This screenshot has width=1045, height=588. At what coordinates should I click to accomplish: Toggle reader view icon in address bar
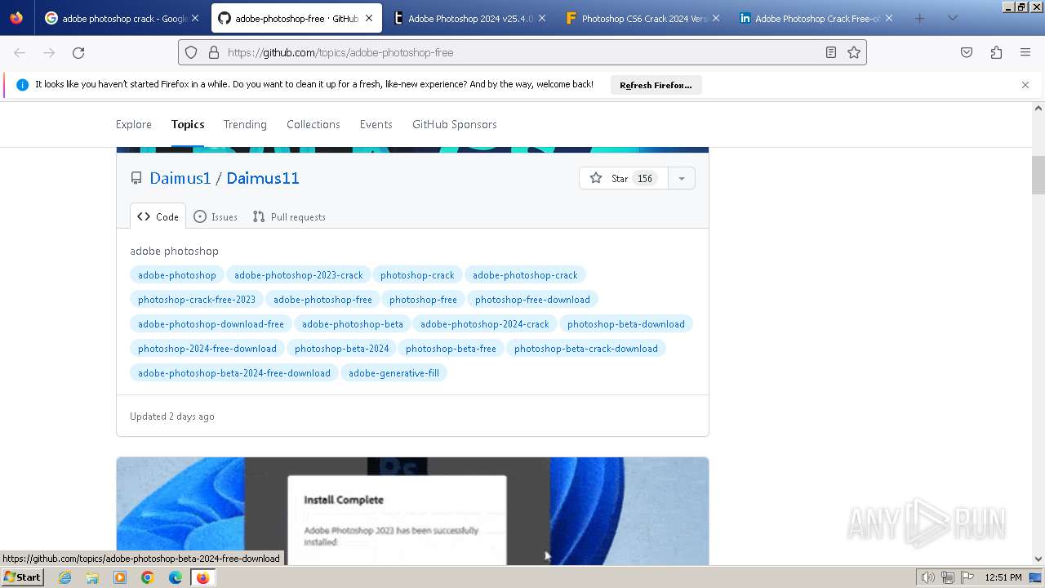(x=831, y=52)
